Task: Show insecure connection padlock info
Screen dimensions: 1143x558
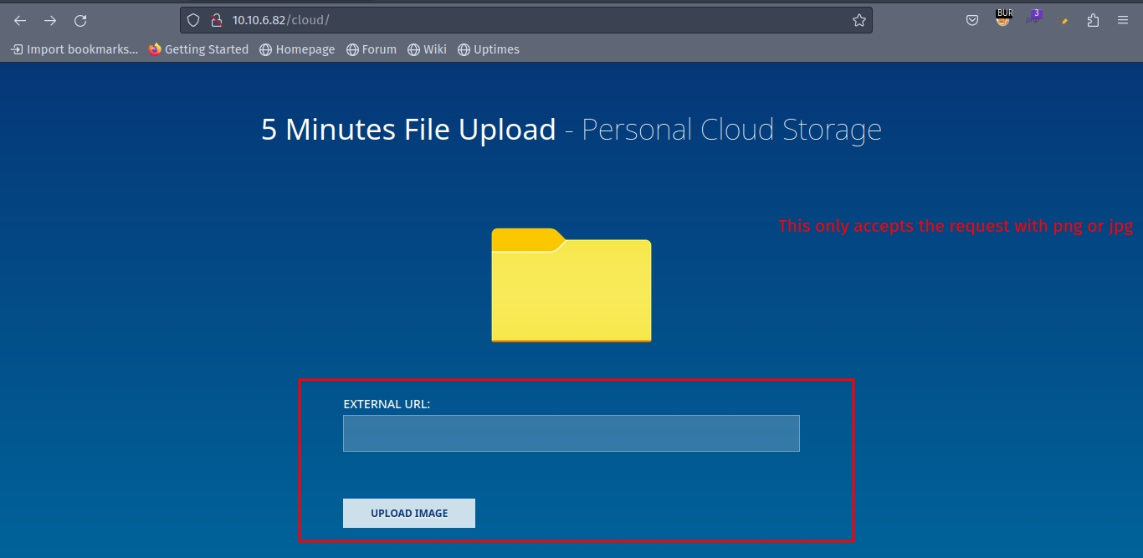Action: (x=215, y=21)
